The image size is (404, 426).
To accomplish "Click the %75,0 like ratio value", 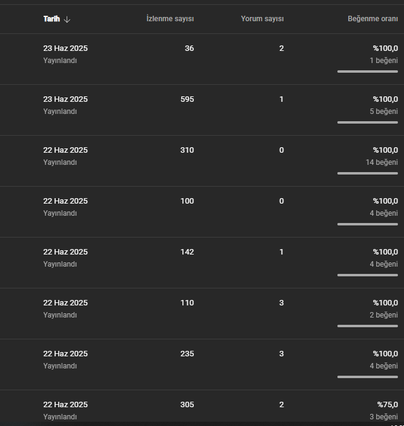I will (x=388, y=405).
